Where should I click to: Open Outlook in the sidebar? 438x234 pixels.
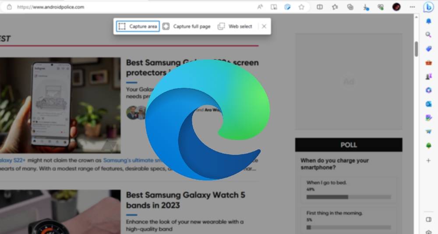(428, 104)
